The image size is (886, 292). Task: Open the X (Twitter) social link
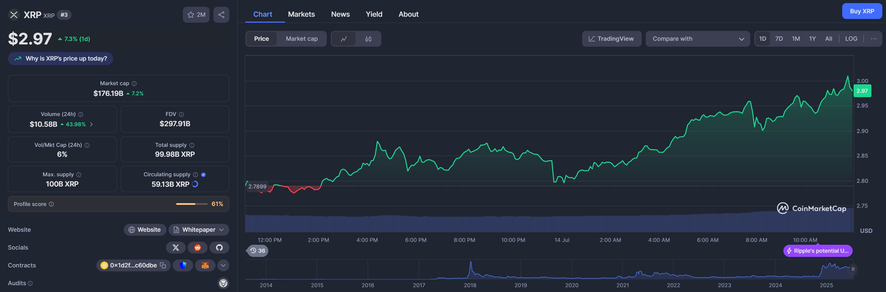(176, 248)
